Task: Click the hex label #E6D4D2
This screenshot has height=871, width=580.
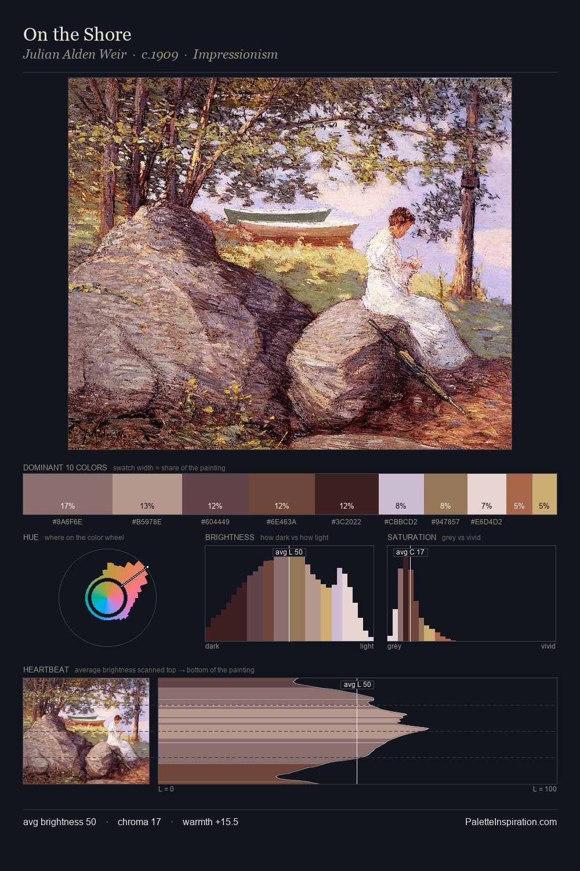Action: click(487, 521)
